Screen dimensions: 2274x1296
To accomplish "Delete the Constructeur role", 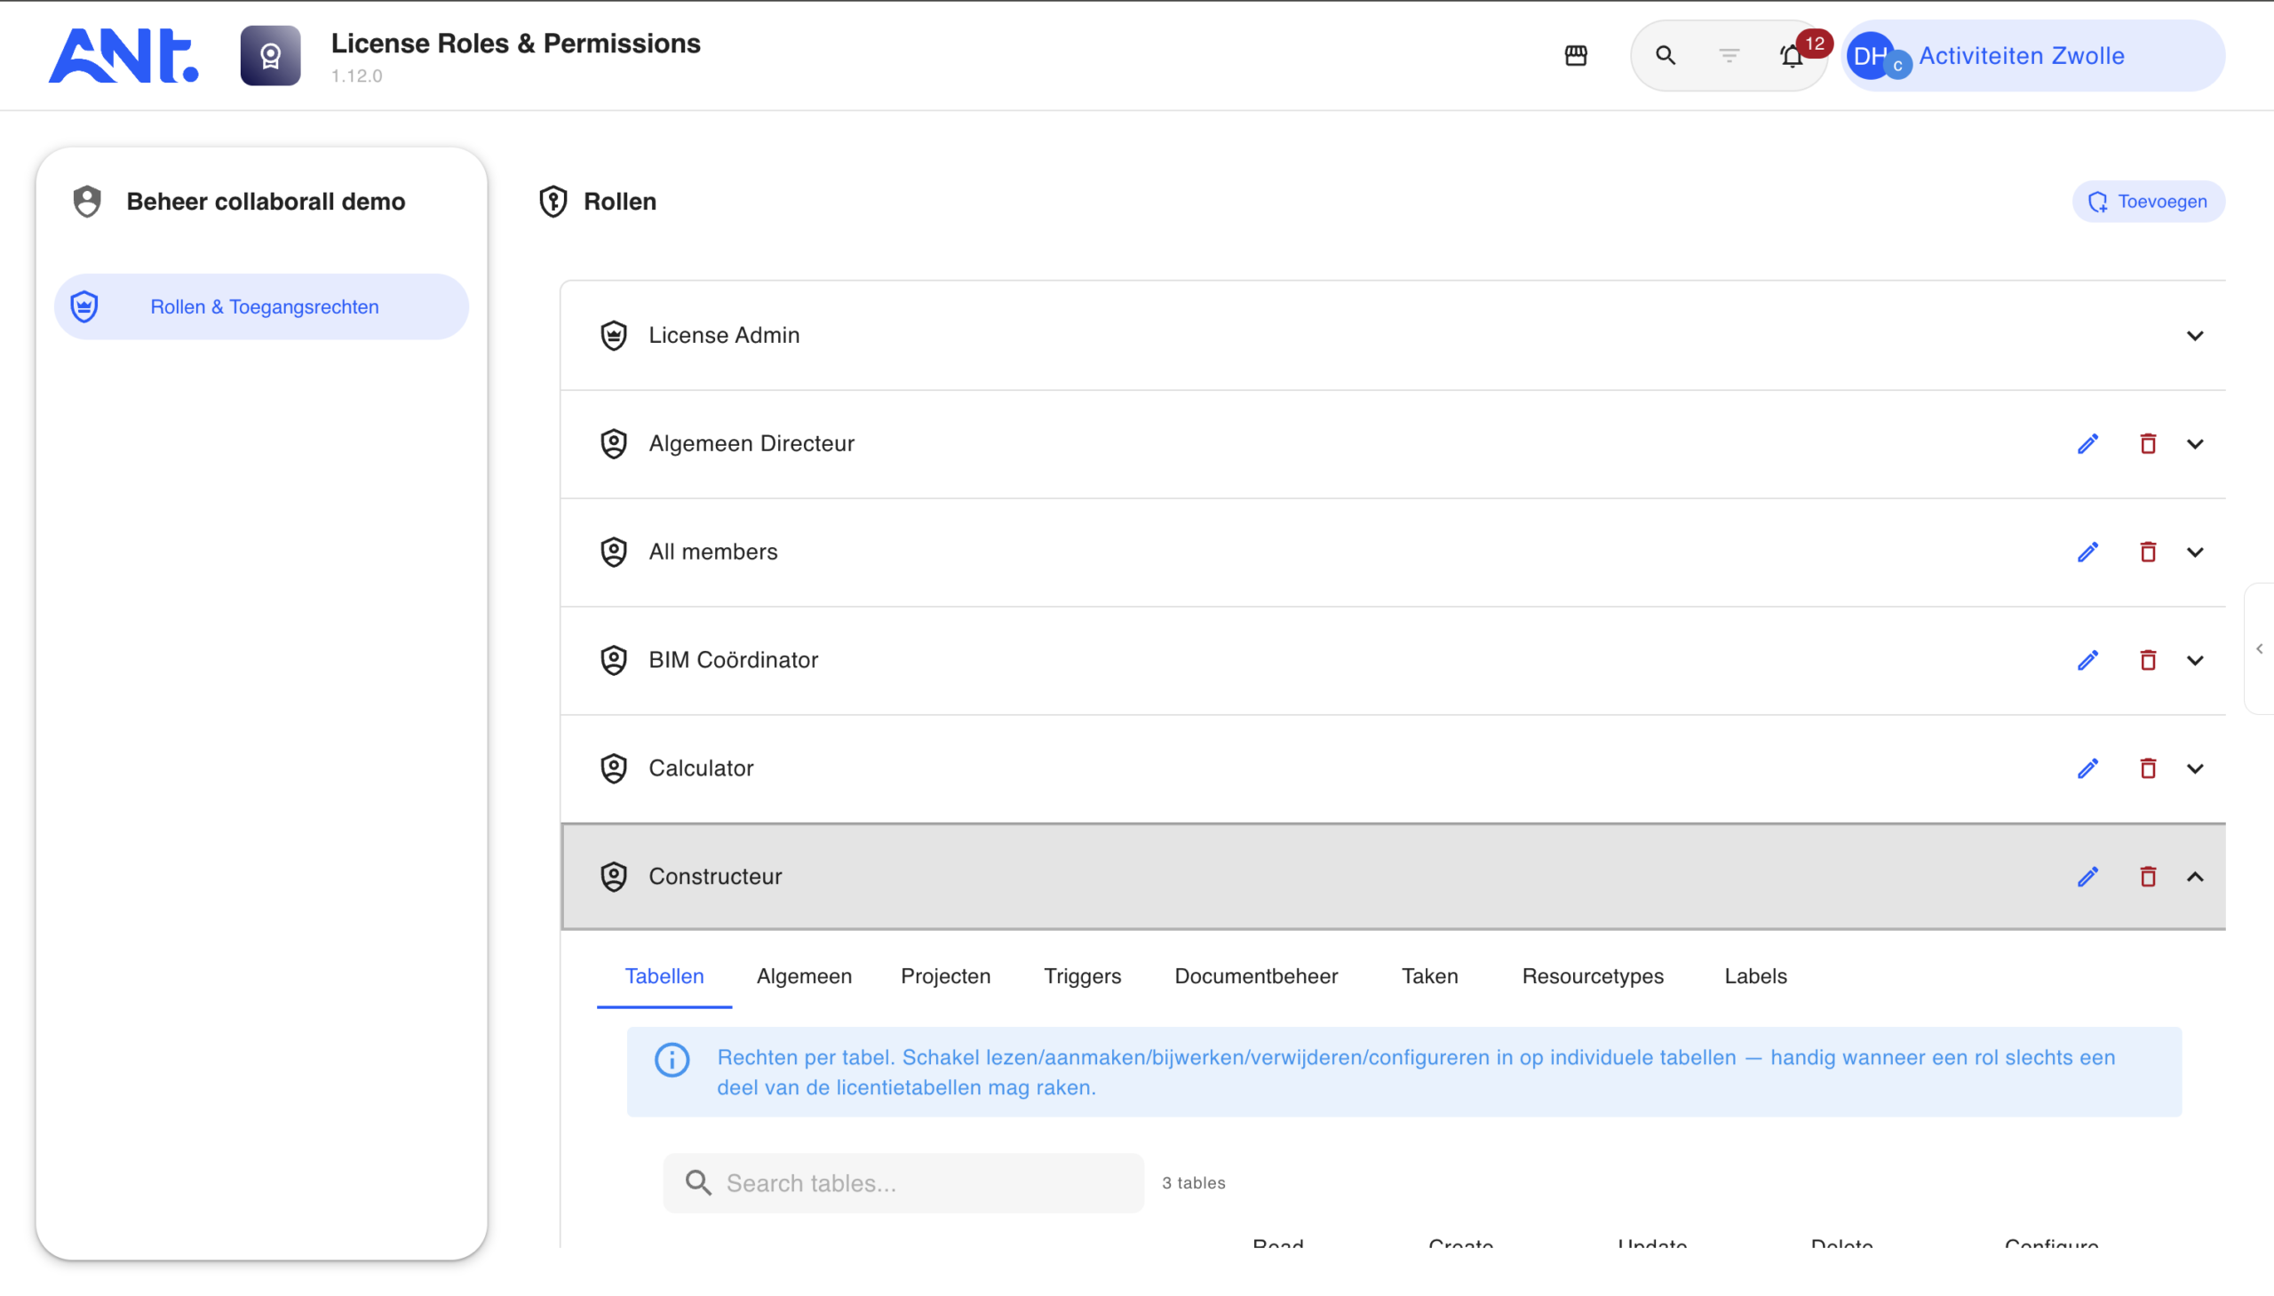I will point(2148,877).
